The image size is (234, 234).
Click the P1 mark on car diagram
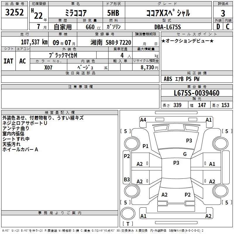click(x=145, y=146)
